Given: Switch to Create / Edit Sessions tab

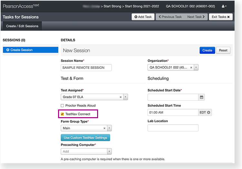Looking at the screenshot, I should click(22, 26).
